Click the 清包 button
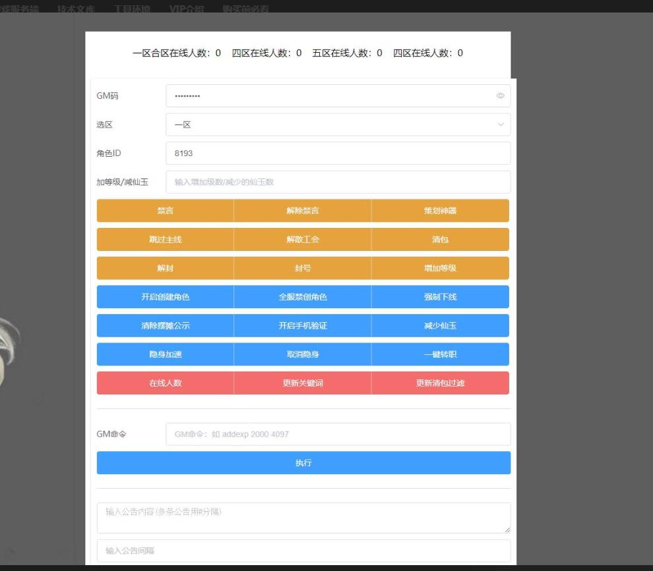653x571 pixels. [440, 240]
